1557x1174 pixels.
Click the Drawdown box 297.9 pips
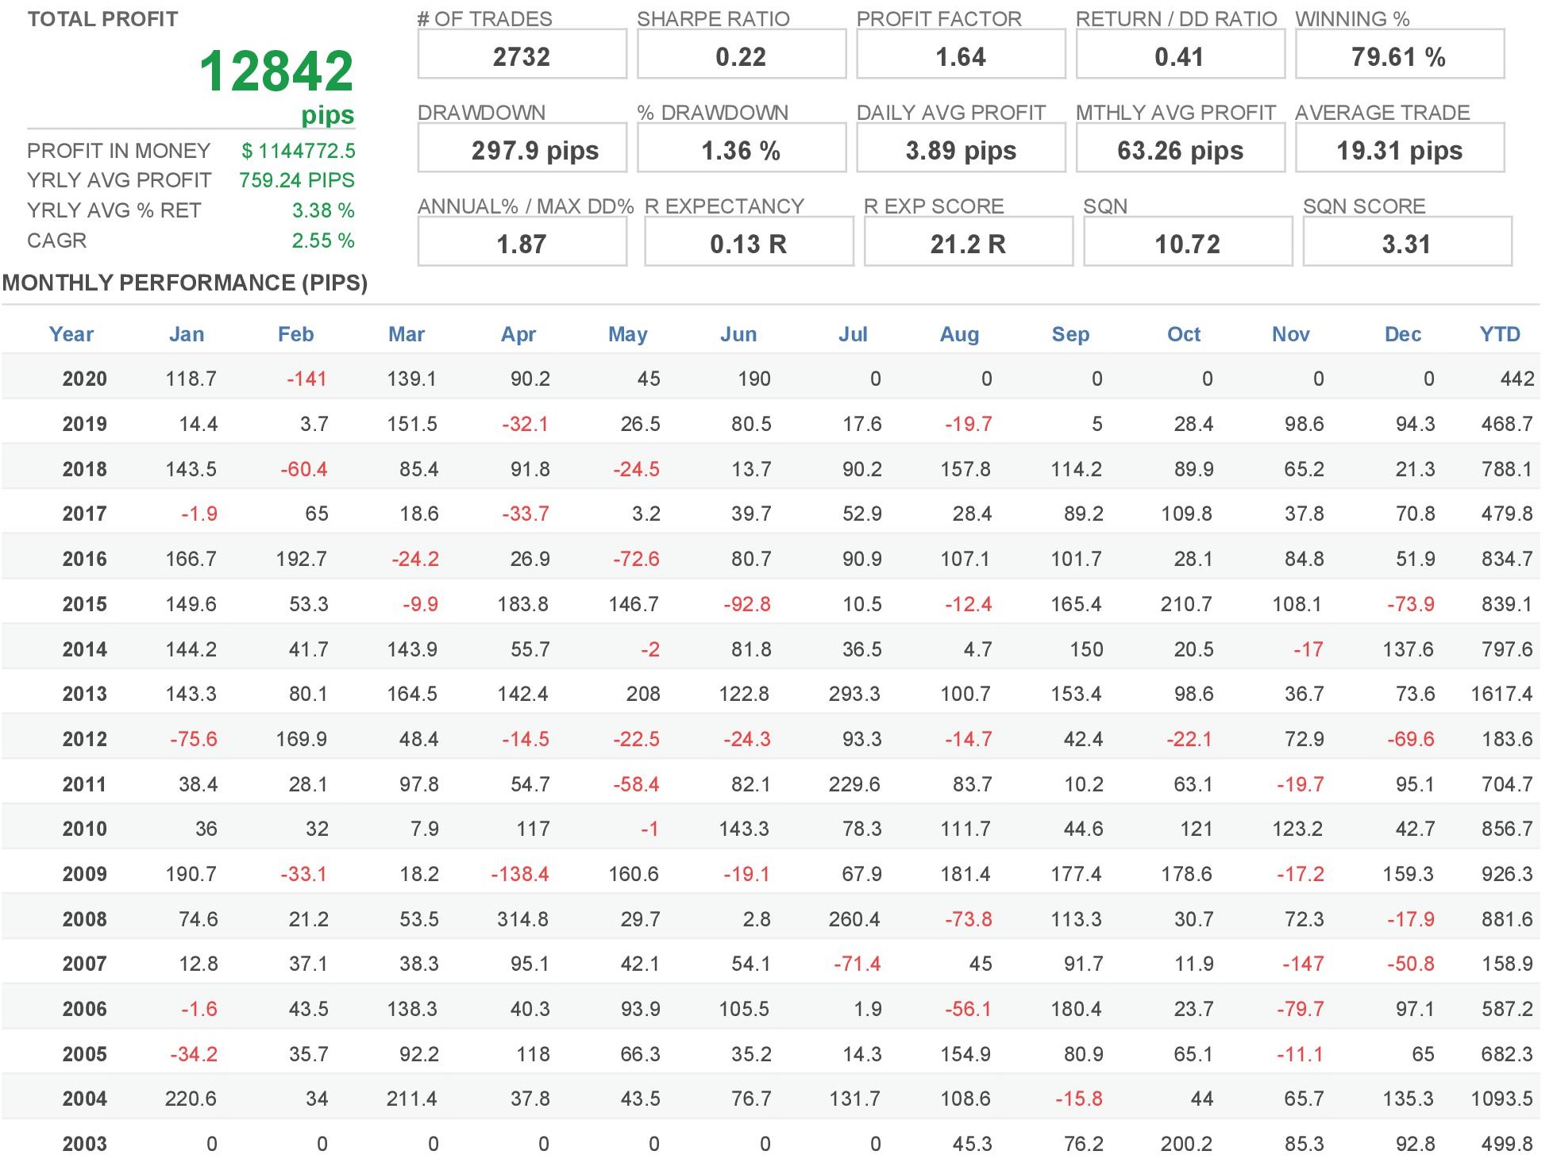coord(534,150)
